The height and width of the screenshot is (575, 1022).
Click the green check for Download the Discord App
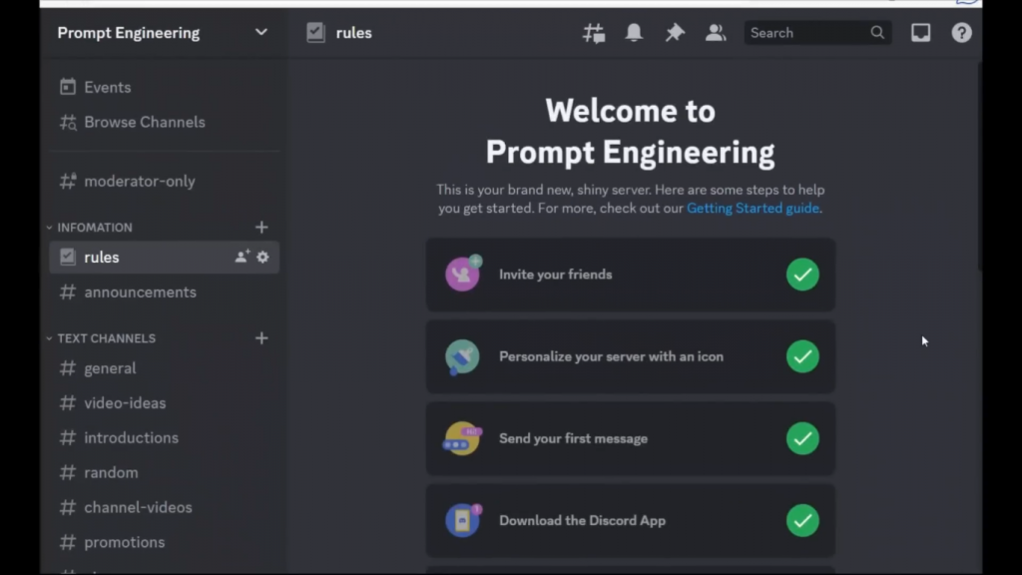pyautogui.click(x=802, y=520)
